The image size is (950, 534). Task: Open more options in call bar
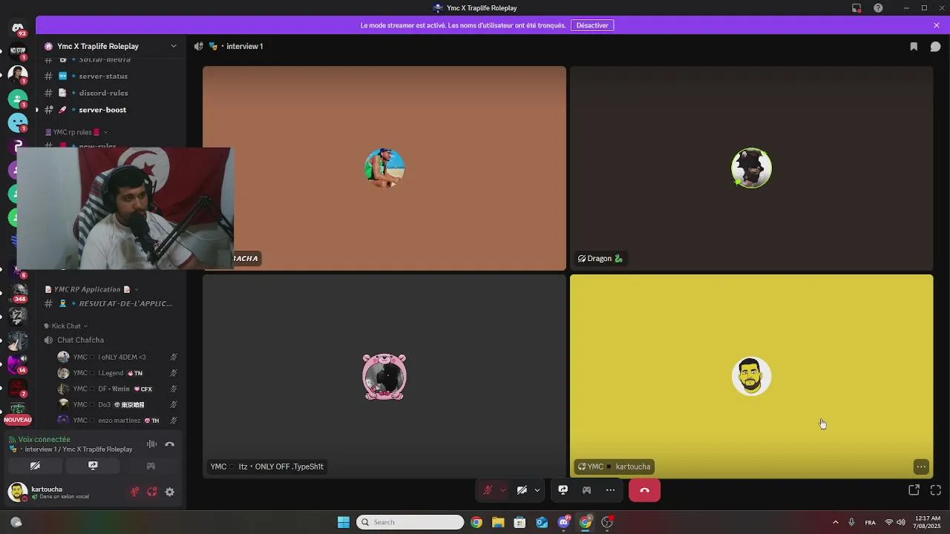pos(610,490)
